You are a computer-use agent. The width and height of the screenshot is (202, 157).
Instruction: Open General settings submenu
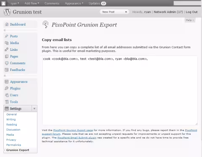[x=11, y=114]
